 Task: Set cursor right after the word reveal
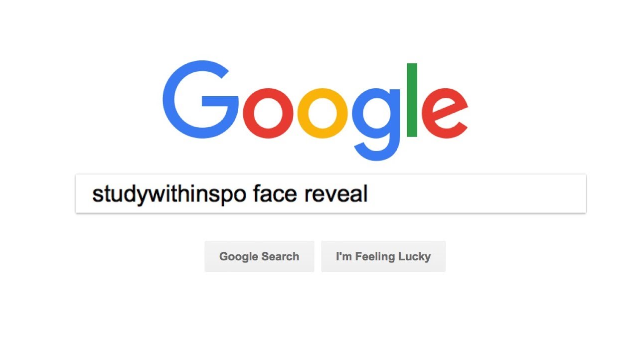[x=369, y=193]
